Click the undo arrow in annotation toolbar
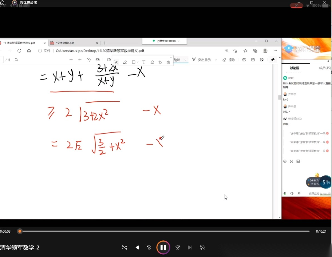The image size is (332, 257). click(160, 62)
